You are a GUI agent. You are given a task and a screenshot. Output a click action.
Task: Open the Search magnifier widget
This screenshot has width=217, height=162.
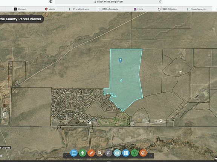click(x=100, y=153)
